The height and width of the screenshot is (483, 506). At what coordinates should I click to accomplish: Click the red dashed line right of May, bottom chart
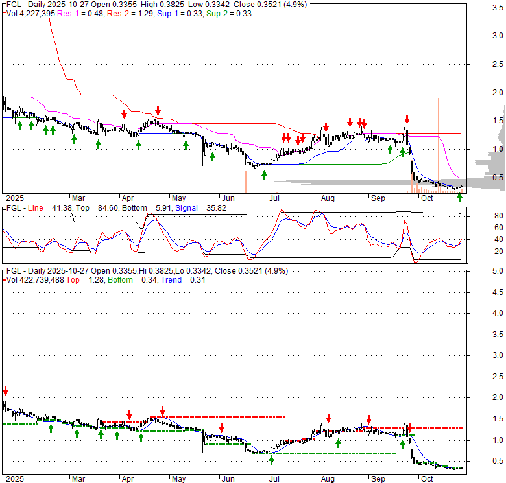point(221,417)
